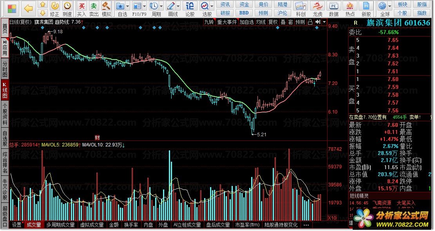This screenshot has height=231, width=435.
Task: Open the ··· more indicators menu
Action: [x=306, y=225]
